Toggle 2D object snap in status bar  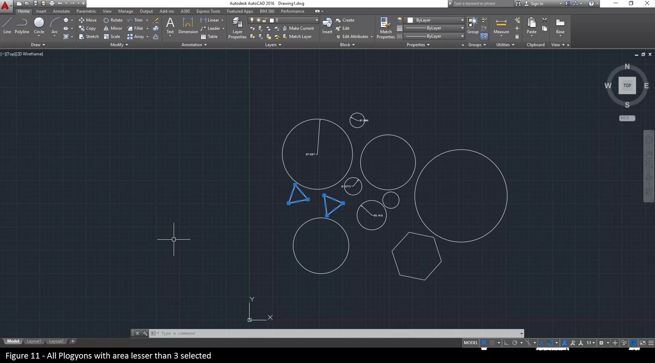click(x=550, y=343)
